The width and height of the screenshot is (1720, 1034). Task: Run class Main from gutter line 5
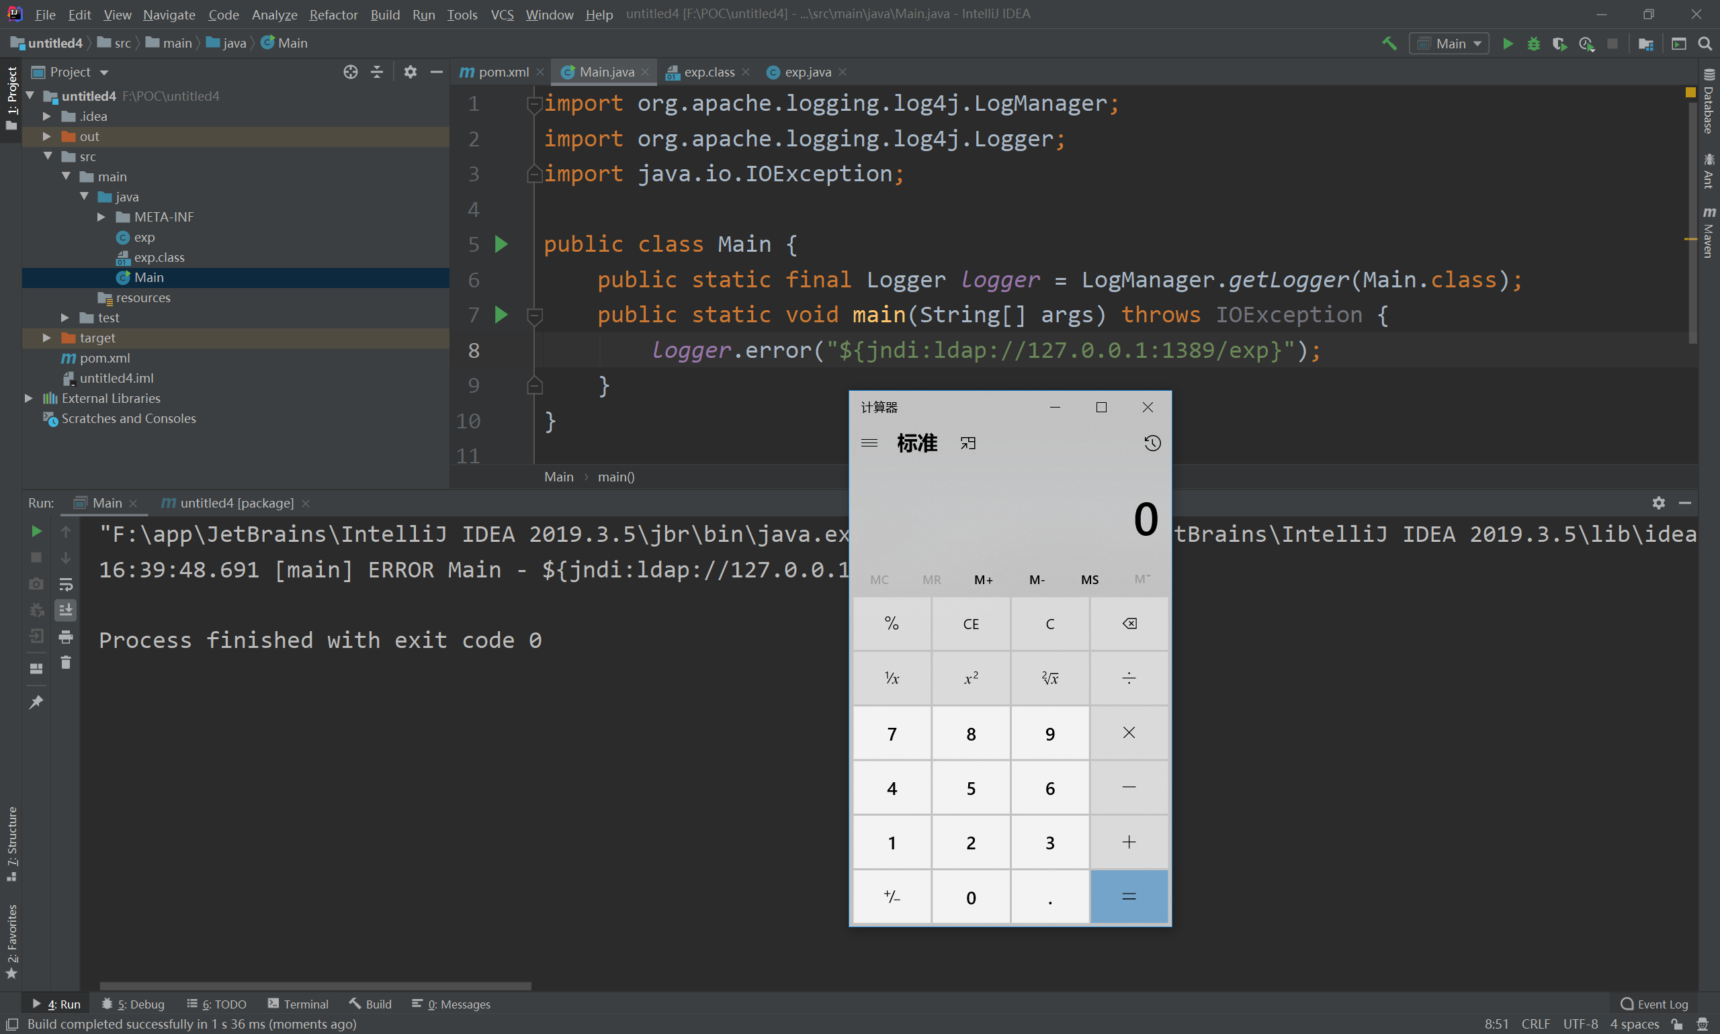click(x=501, y=244)
